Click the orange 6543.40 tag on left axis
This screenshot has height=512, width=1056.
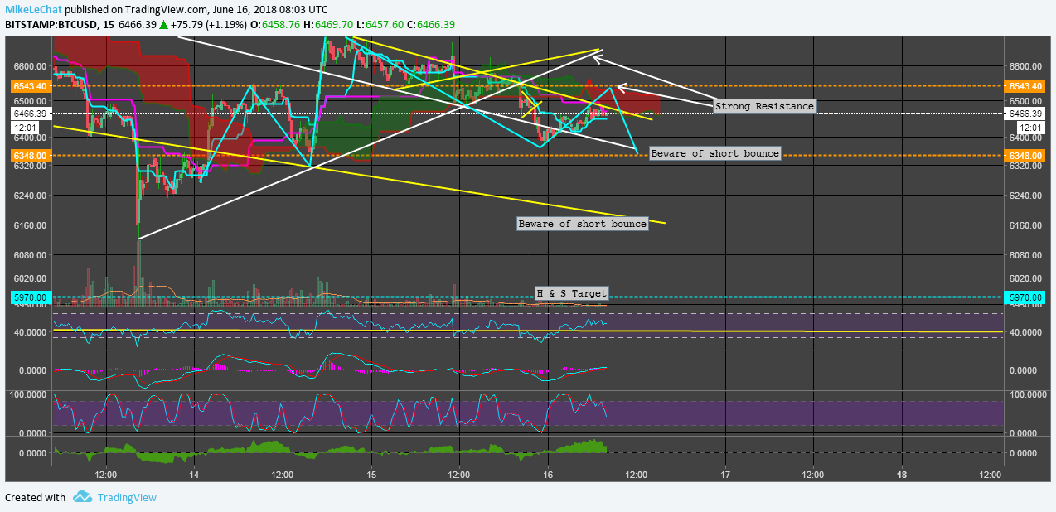(30, 86)
